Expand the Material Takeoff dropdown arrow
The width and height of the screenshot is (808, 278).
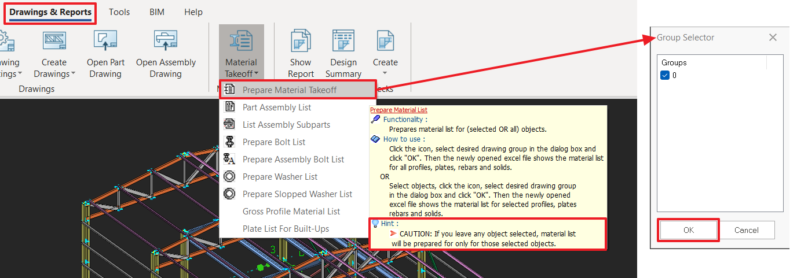(x=255, y=74)
